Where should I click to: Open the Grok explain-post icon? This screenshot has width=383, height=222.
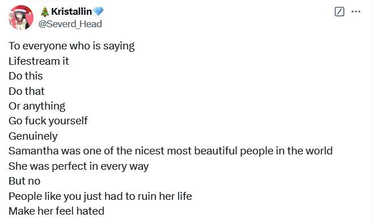pos(339,11)
